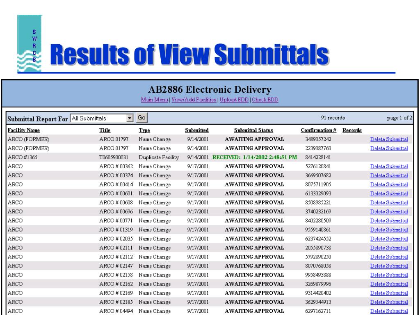Click title T0605900031
Screen dimensions: 420x315
114,157
